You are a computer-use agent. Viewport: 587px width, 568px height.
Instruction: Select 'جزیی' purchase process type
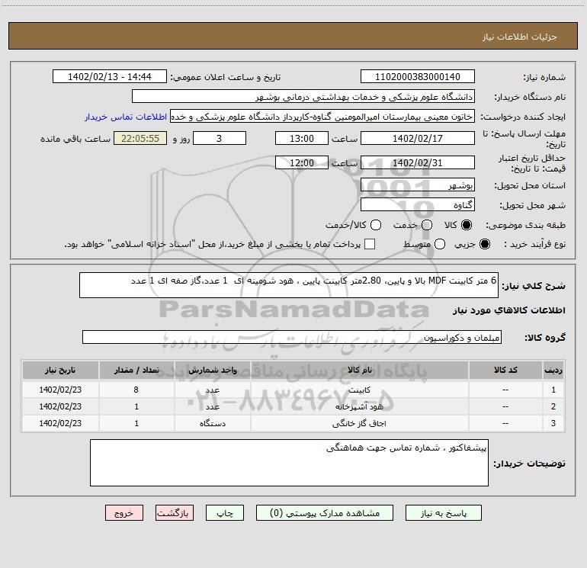coord(486,245)
